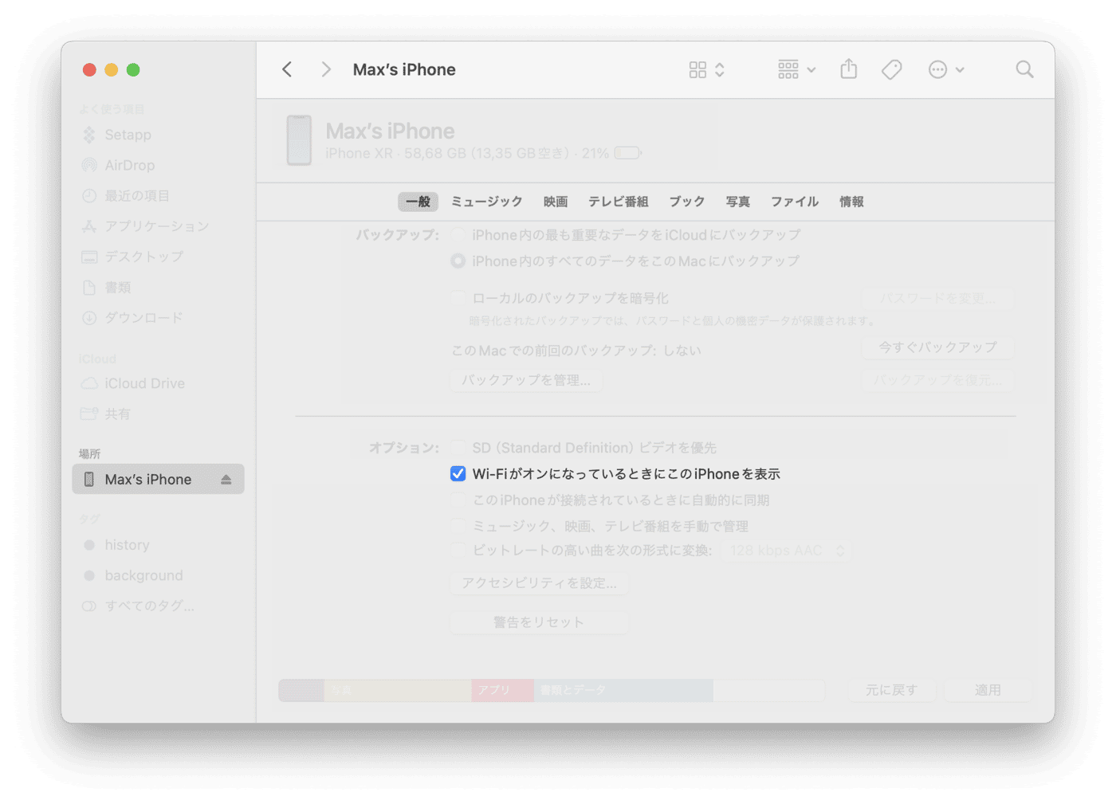
Task: Select iCloud backup radio button
Action: (458, 235)
